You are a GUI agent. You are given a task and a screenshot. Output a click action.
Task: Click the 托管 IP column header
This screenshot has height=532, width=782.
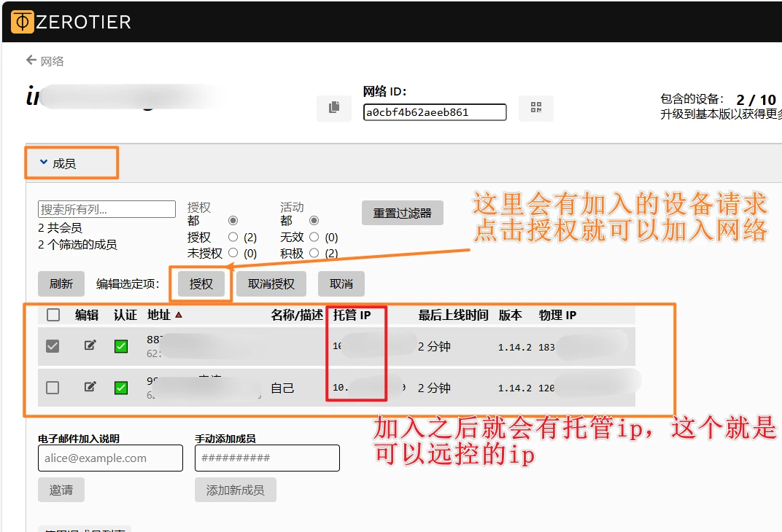[x=352, y=315]
